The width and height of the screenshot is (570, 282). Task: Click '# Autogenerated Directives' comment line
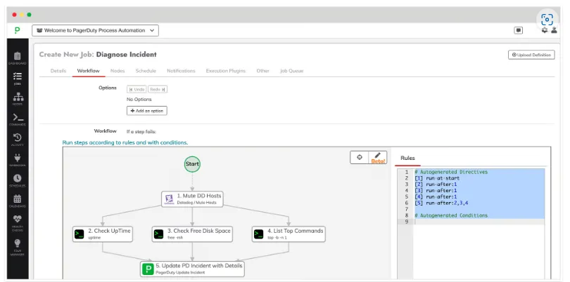click(x=451, y=172)
